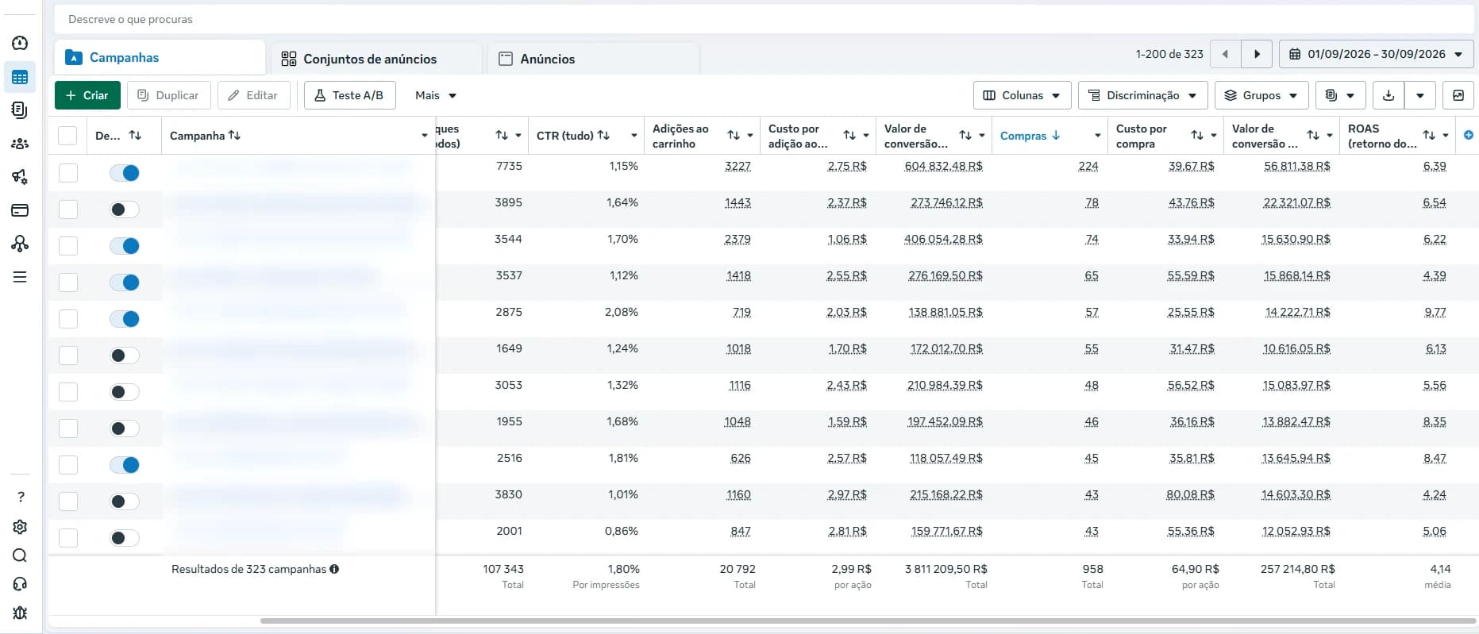The height and width of the screenshot is (634, 1479).
Task: Click the info icon beside Resultados de 323 campanhas
Action: coord(334,569)
